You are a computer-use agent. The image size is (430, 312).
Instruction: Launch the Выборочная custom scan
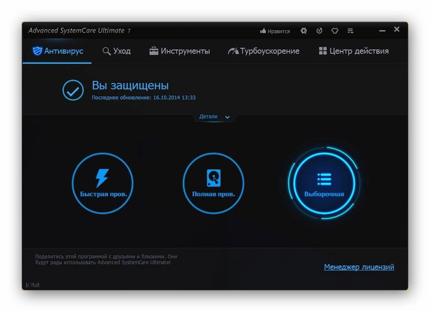tap(324, 183)
